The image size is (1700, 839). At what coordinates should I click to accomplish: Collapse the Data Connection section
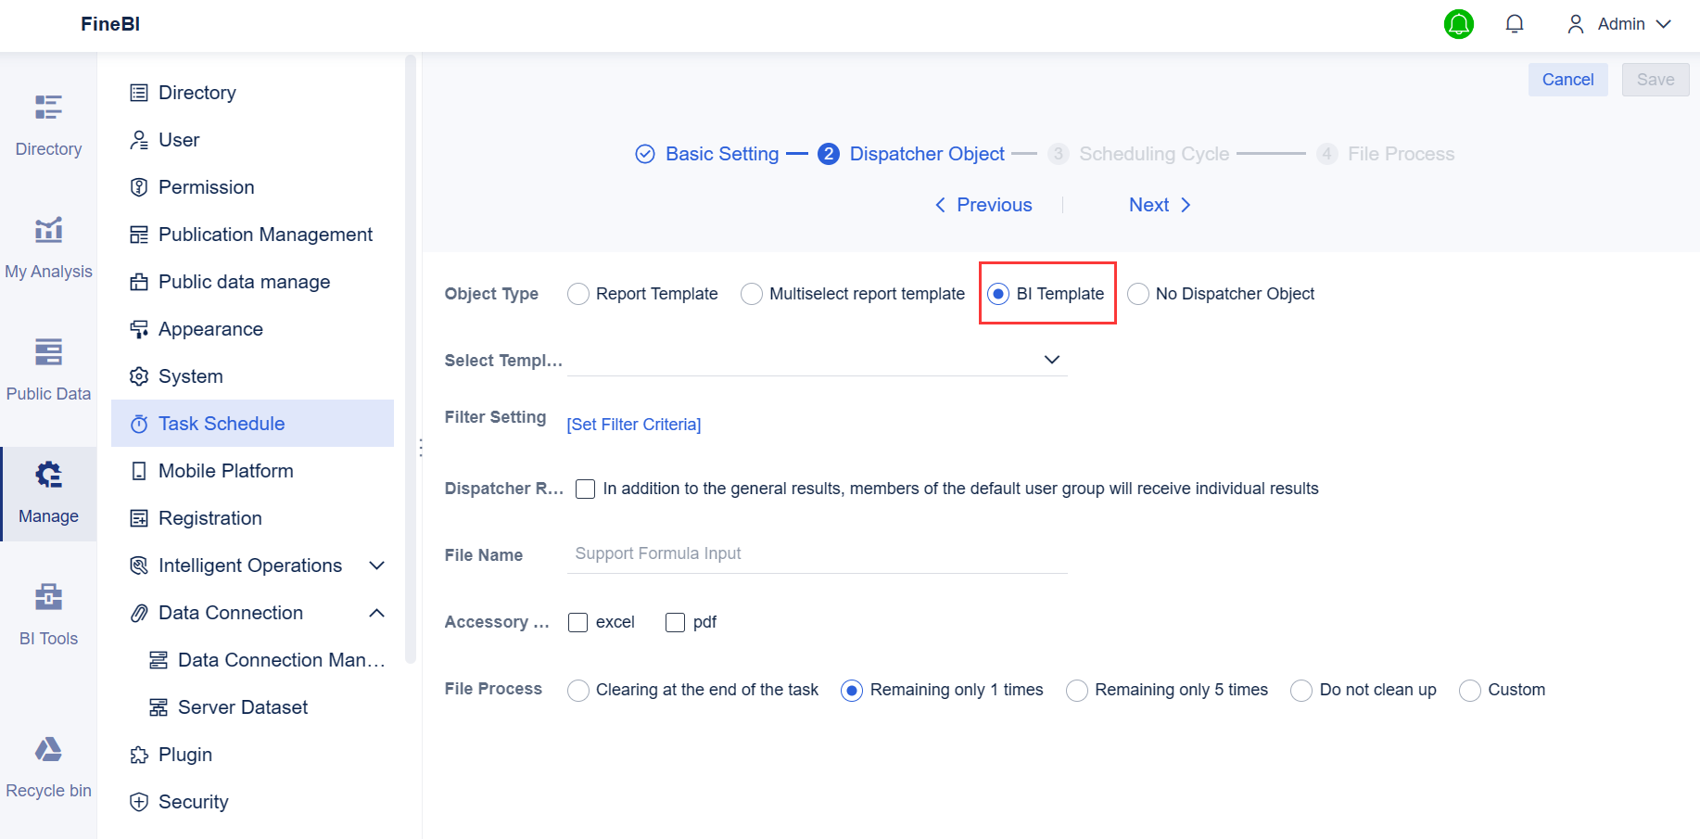(376, 612)
